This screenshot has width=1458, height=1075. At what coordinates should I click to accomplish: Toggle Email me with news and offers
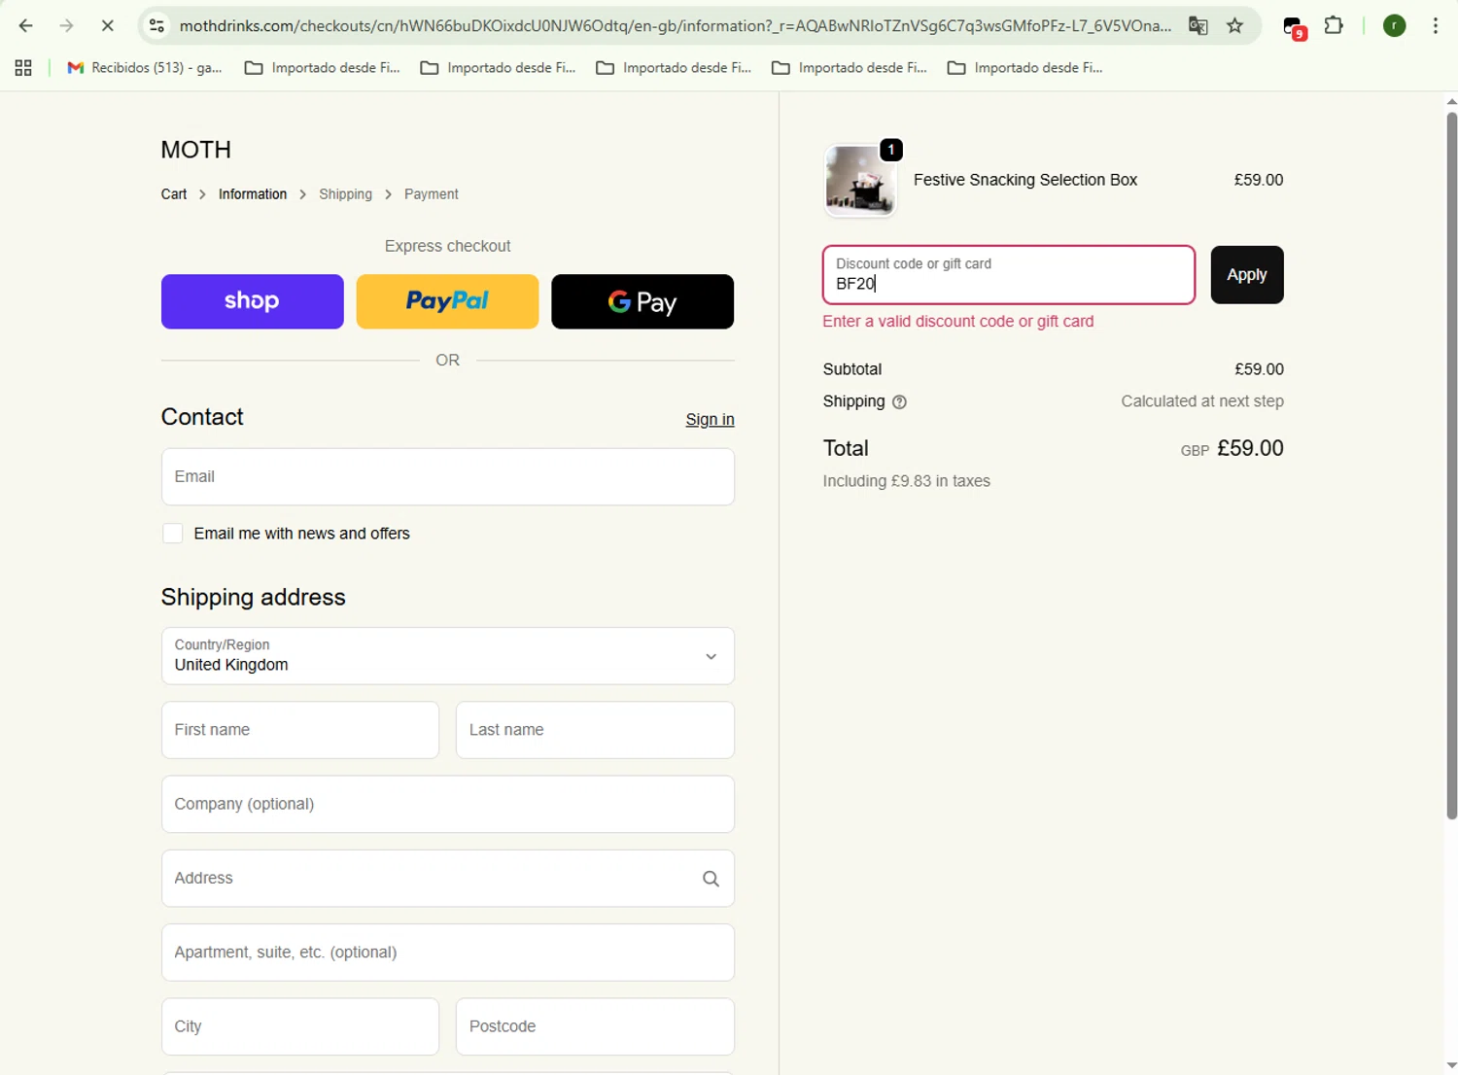tap(173, 534)
